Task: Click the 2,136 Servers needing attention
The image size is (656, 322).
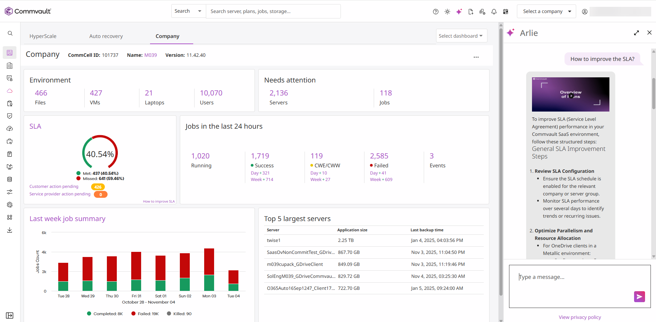Action: point(279,93)
